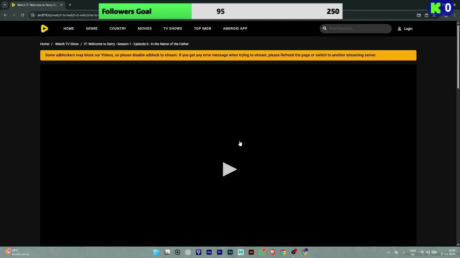Click the yellow adblock warning banner

click(x=228, y=55)
